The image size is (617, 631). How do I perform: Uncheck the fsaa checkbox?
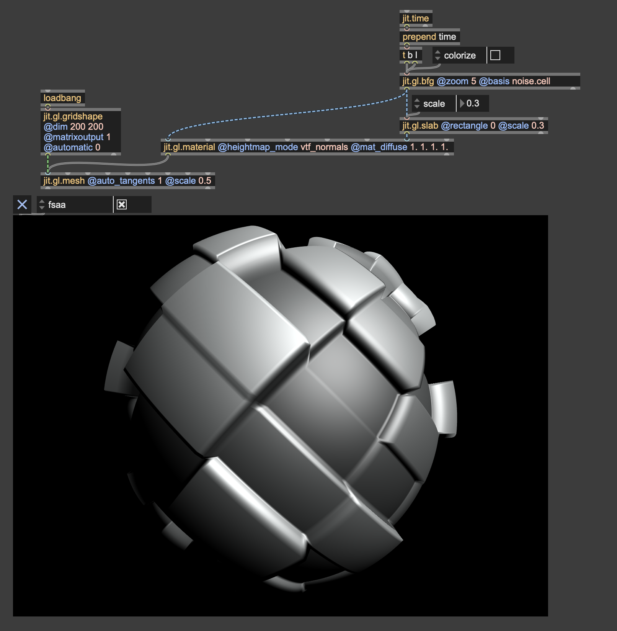click(x=122, y=205)
